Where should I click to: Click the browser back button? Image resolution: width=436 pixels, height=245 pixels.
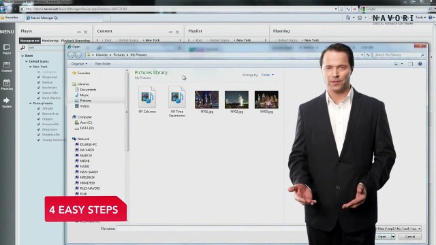[3, 9]
